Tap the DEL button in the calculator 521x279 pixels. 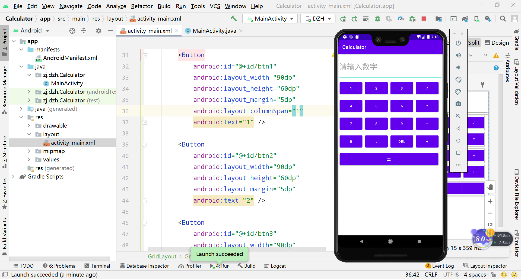402,142
